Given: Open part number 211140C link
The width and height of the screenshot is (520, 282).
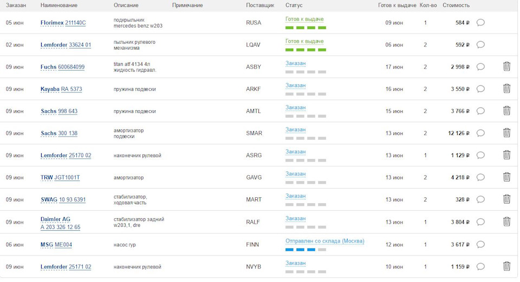Looking at the screenshot, I should point(75,23).
